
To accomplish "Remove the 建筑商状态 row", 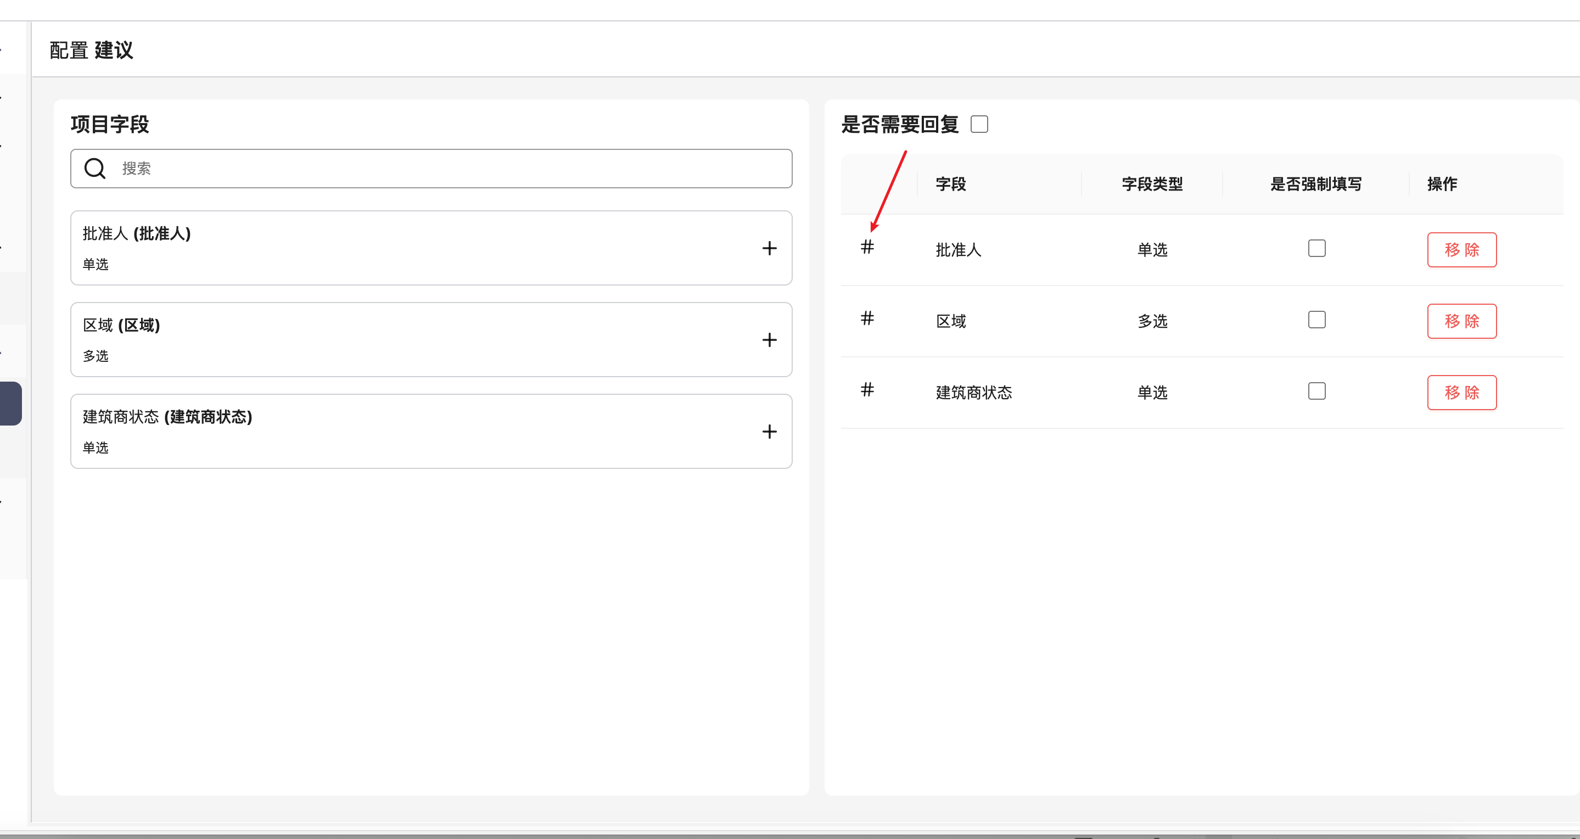I will (x=1461, y=393).
